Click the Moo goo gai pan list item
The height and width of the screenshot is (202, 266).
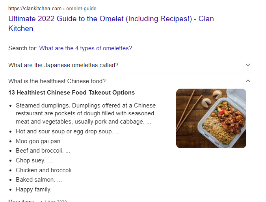(42, 141)
